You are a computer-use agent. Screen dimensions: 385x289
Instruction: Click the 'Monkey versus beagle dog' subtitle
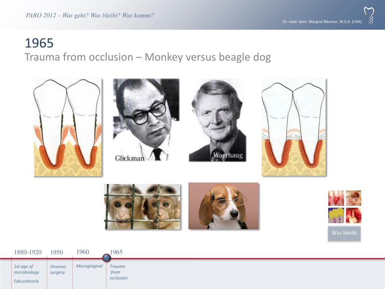pos(208,57)
